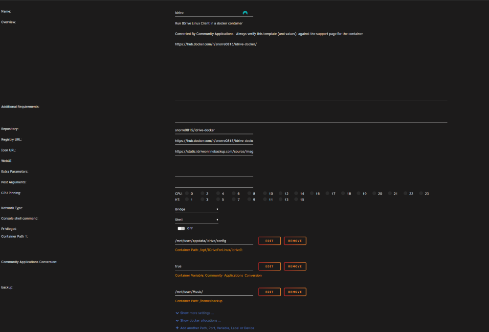
Task: Click the teal icon in Name field
Action: pos(245,13)
